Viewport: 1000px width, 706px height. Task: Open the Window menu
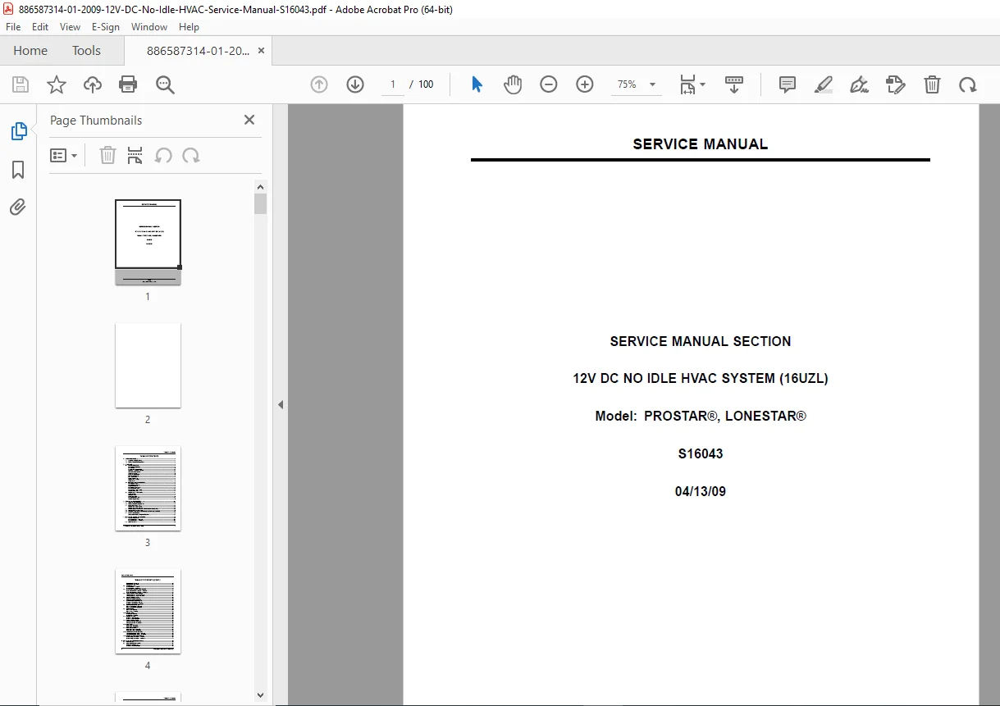[149, 26]
